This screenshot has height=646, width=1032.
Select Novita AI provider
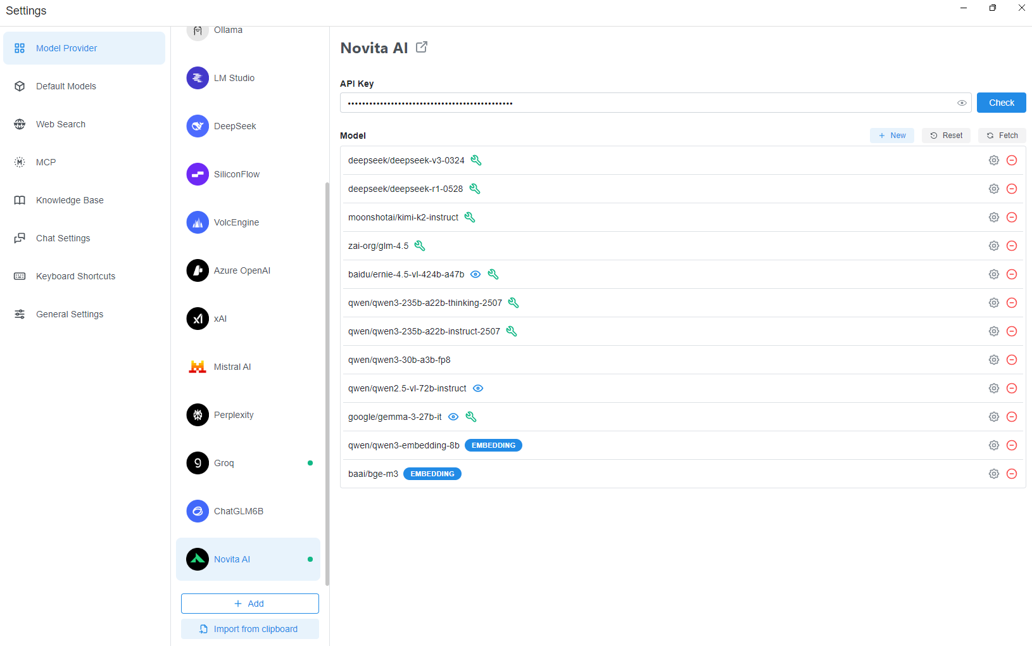pyautogui.click(x=248, y=559)
